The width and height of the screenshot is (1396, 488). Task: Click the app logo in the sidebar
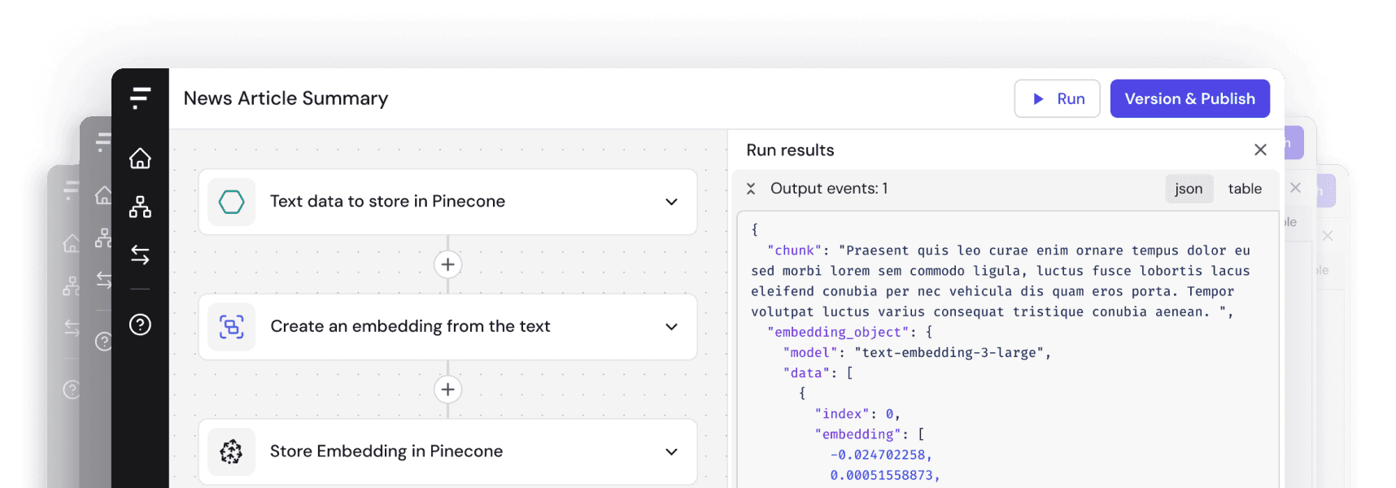pos(140,98)
